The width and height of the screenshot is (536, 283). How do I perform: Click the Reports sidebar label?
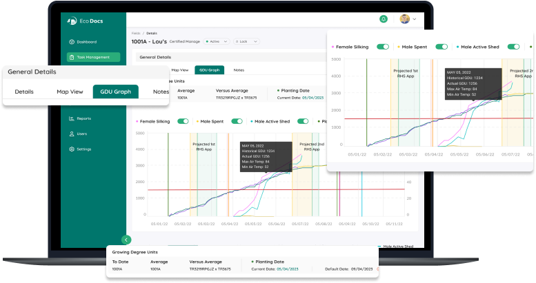tap(83, 118)
